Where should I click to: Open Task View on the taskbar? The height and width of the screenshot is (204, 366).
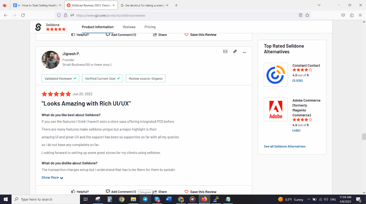point(86,199)
